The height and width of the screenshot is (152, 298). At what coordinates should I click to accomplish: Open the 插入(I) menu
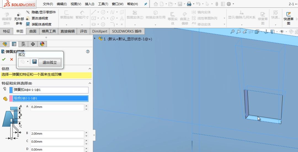tap(89, 4)
